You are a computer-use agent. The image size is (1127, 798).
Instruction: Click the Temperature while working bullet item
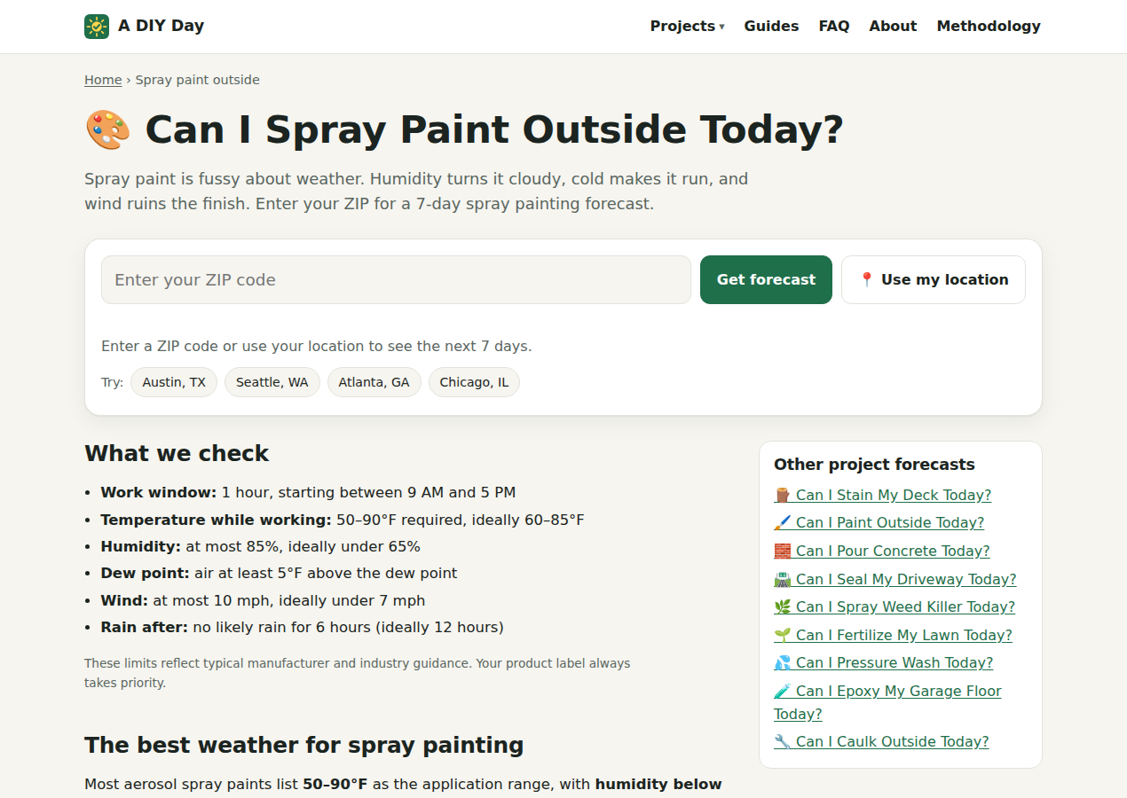point(343,520)
